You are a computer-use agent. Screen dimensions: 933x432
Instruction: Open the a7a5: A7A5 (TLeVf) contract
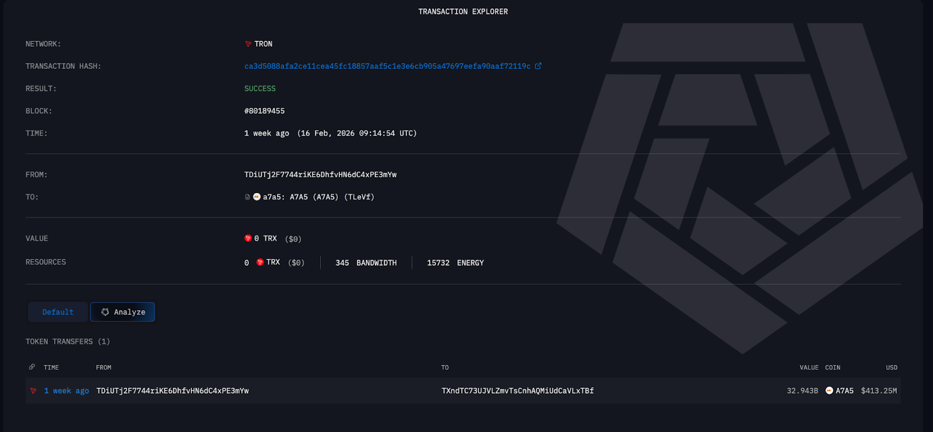pyautogui.click(x=318, y=197)
